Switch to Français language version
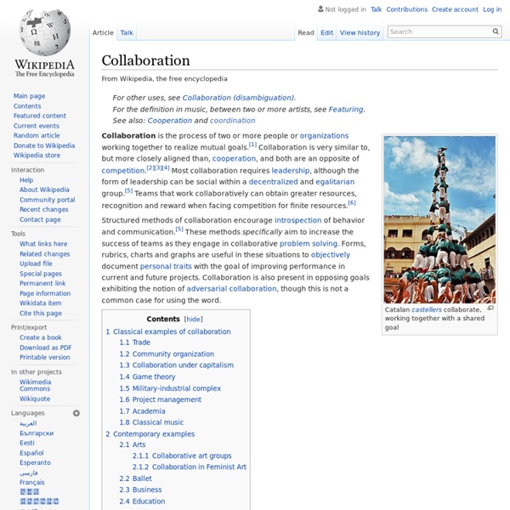This screenshot has height=510, width=510. click(x=32, y=482)
